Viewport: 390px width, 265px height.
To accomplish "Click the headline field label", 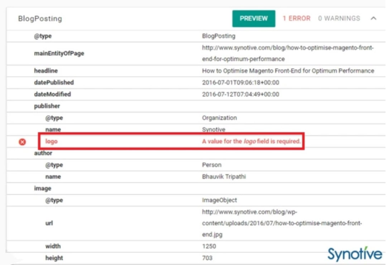I will [46, 71].
